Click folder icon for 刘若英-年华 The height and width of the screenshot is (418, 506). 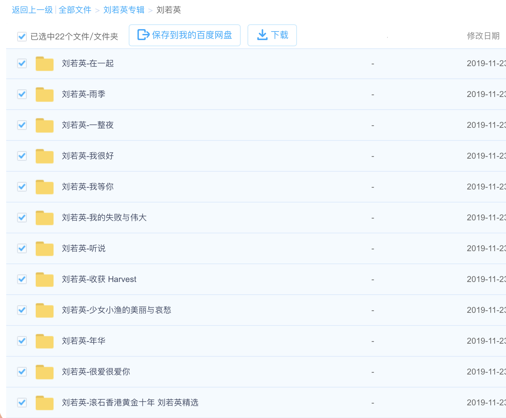(x=45, y=341)
